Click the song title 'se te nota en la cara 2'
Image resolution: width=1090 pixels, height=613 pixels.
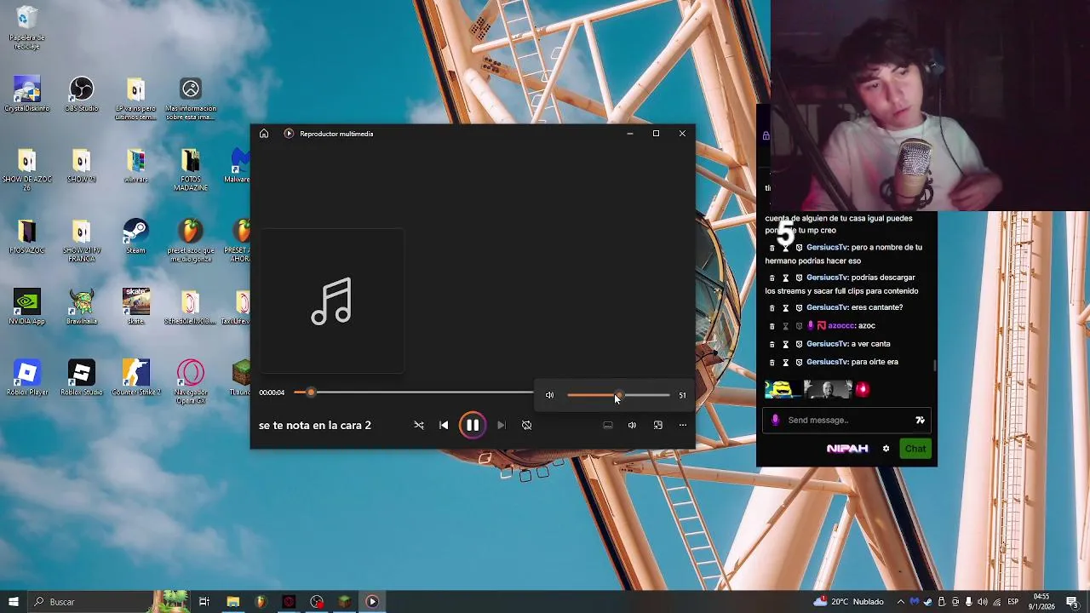click(x=315, y=425)
